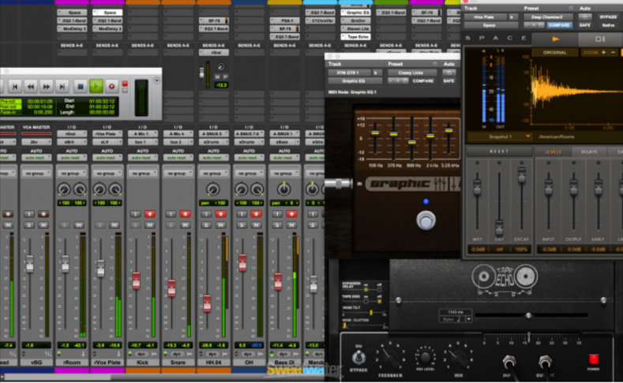Click the Tape Echo Rec Level knob
The image size is (623, 383).
point(425,357)
